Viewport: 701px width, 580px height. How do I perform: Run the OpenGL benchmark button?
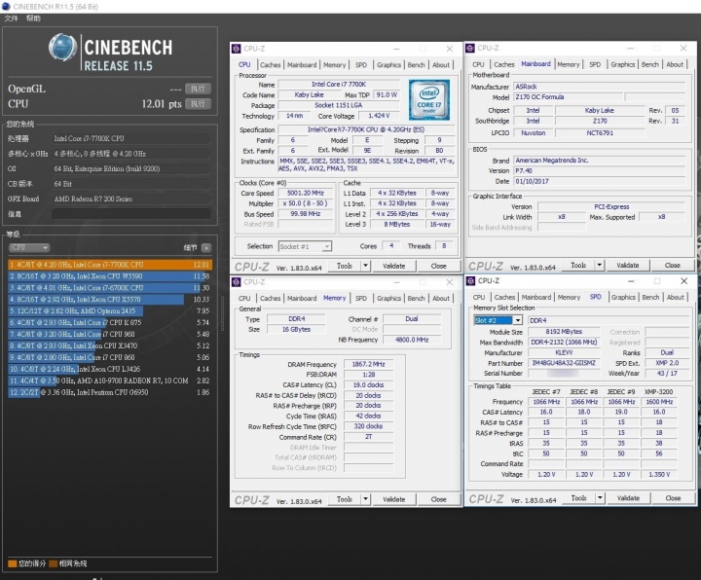tap(198, 89)
